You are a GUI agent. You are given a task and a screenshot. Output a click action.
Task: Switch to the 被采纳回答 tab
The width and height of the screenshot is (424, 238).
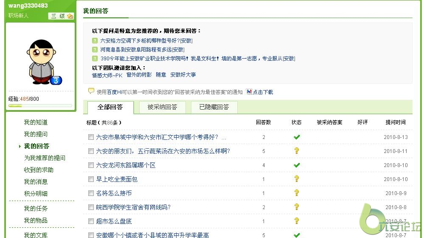(x=162, y=107)
